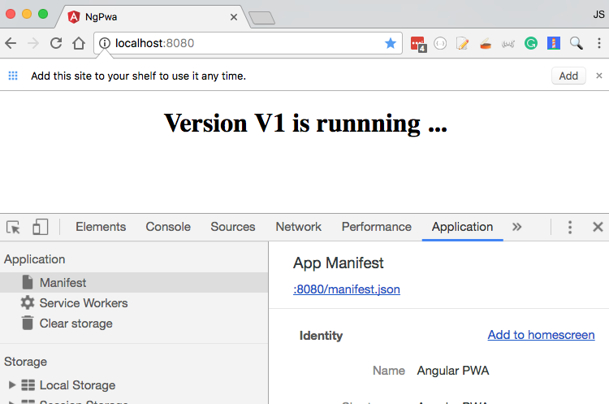Close the NgPwa browser tab

233,17
